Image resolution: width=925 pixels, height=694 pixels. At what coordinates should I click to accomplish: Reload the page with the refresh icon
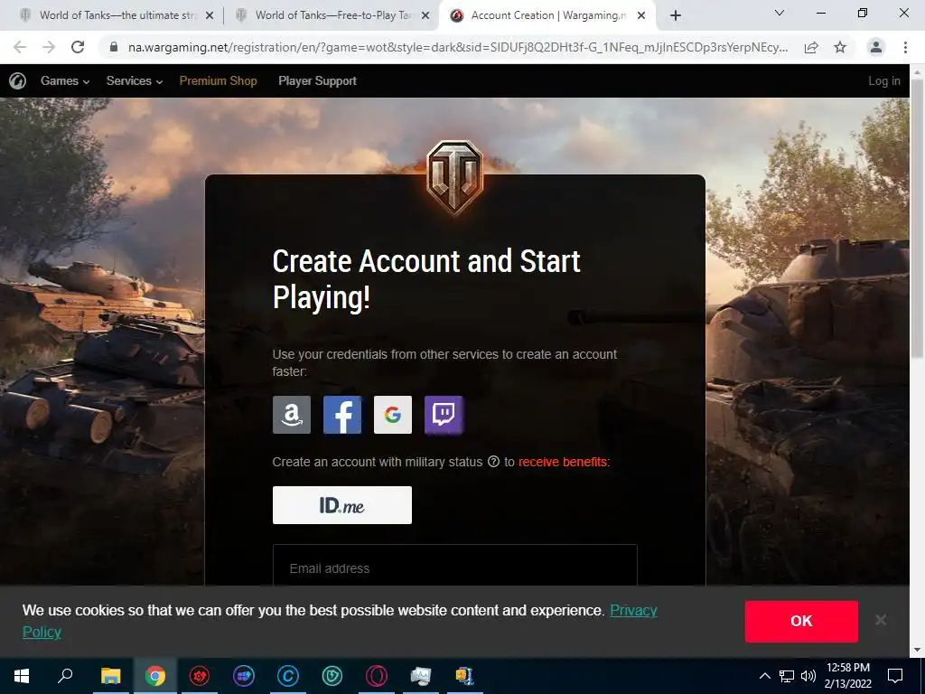(x=78, y=47)
